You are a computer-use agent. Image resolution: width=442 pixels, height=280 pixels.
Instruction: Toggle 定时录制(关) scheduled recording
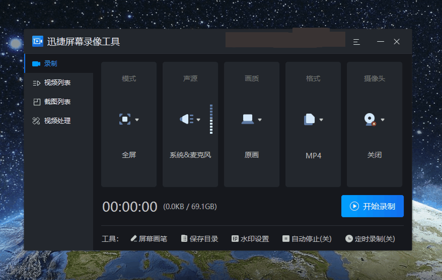click(370, 239)
